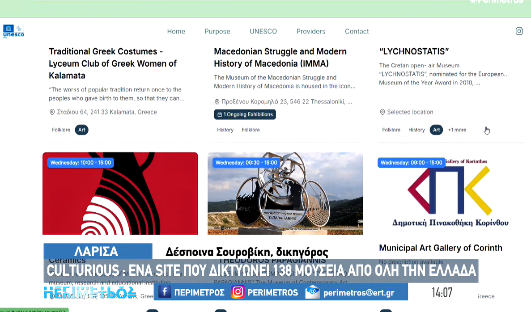531x312 pixels.
Task: Expand the +1 more tags on LYCHNOSTATIS
Action: point(457,130)
